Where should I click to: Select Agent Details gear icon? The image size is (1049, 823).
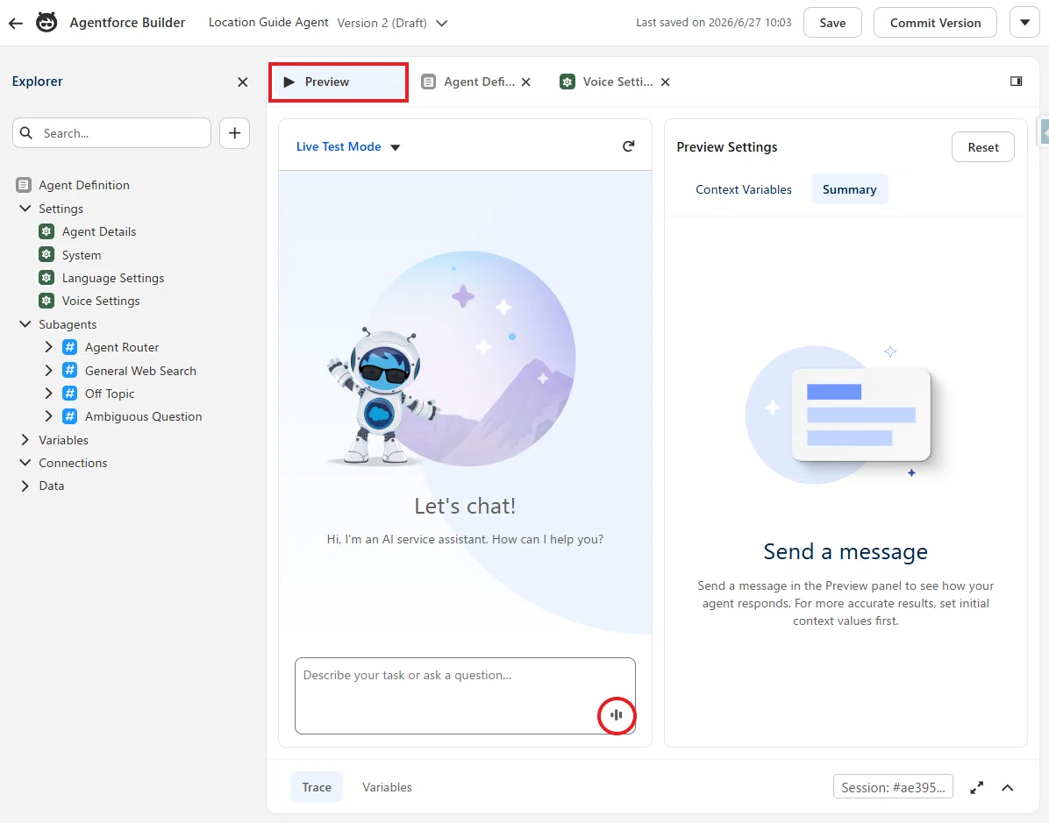[46, 231]
